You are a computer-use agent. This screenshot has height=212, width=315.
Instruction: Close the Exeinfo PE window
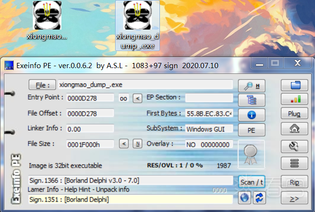tap(298, 63)
